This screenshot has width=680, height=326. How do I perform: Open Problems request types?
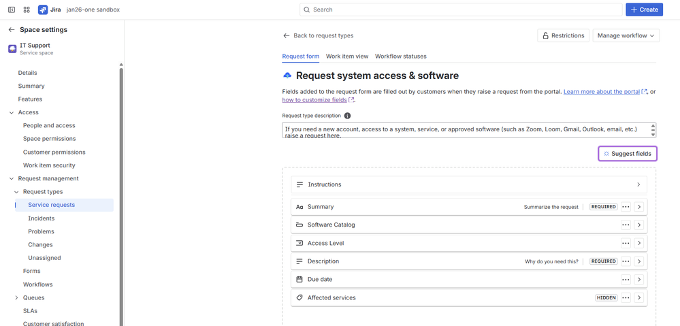coord(42,231)
